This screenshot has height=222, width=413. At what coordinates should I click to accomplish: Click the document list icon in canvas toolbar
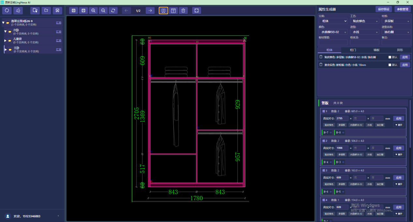pos(74,10)
